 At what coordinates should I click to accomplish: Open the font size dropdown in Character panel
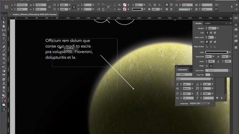[x=192, y=84]
